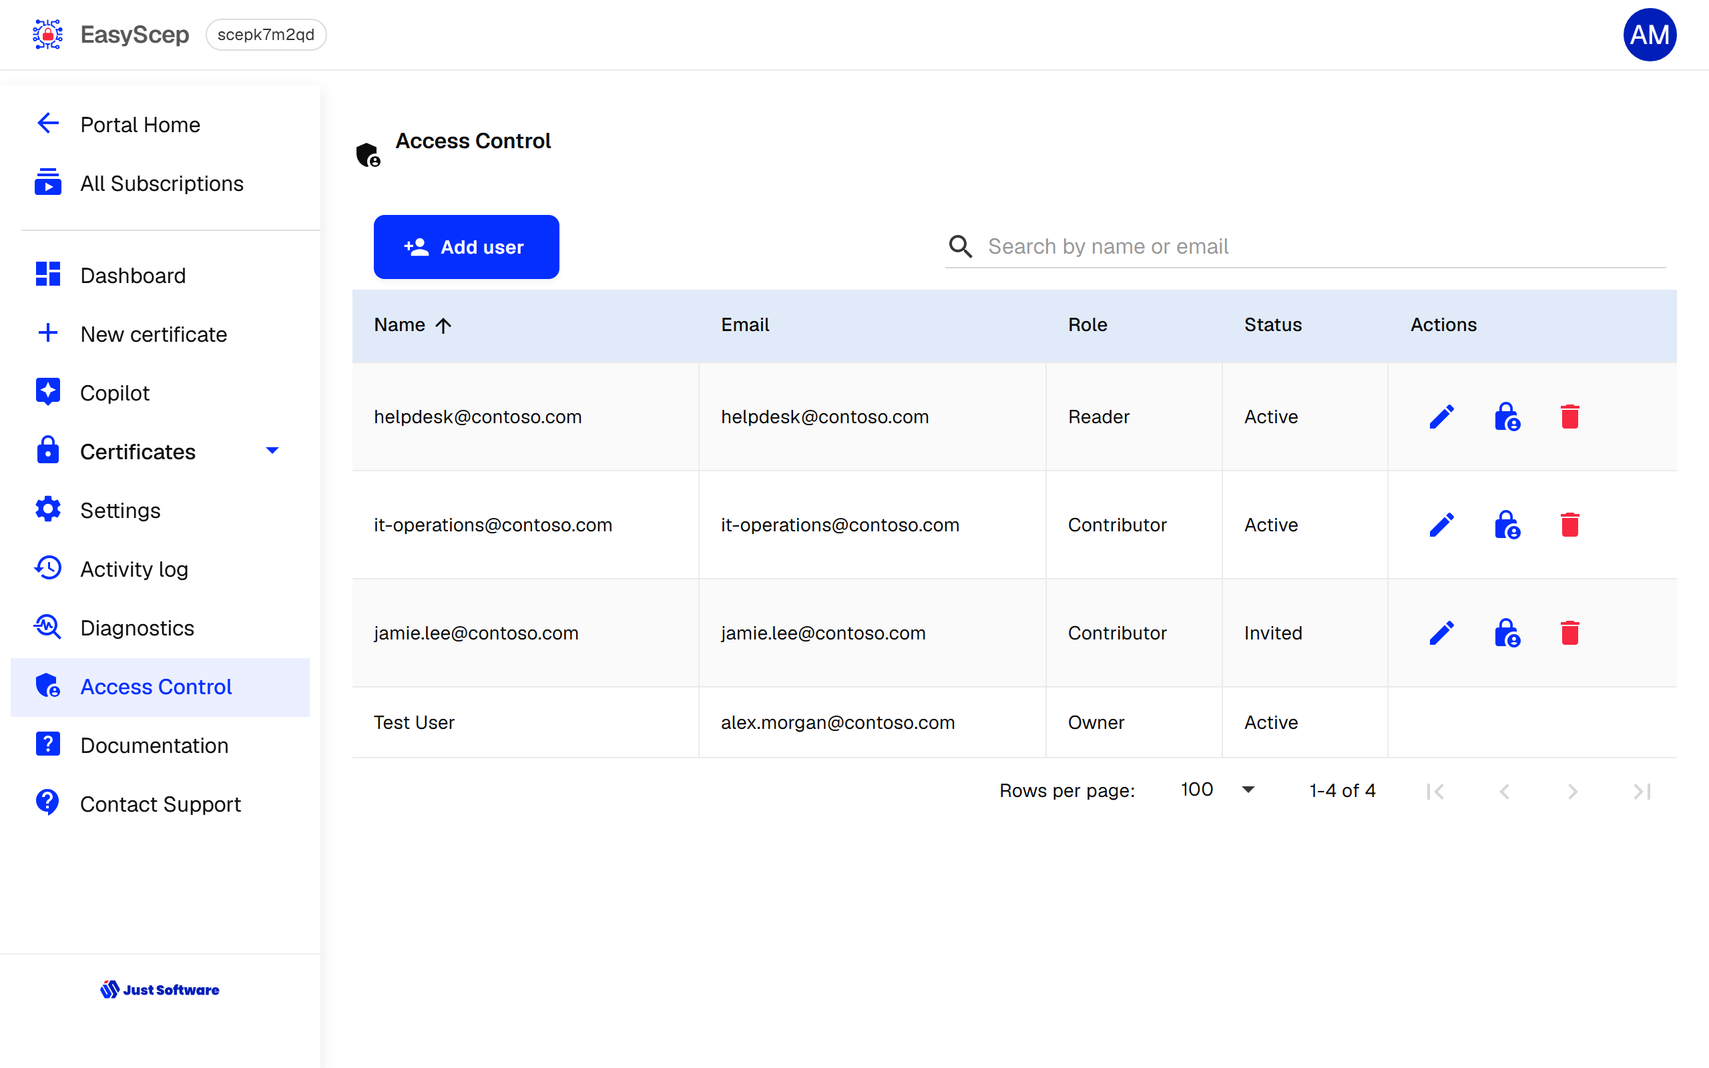Image resolution: width=1709 pixels, height=1068 pixels.
Task: Click the search magnifier icon
Action: tap(961, 246)
